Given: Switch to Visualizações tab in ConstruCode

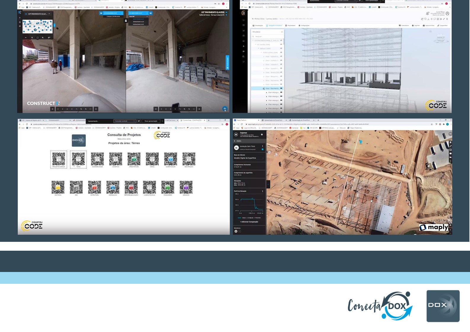Looking at the screenshot, I should [258, 25].
